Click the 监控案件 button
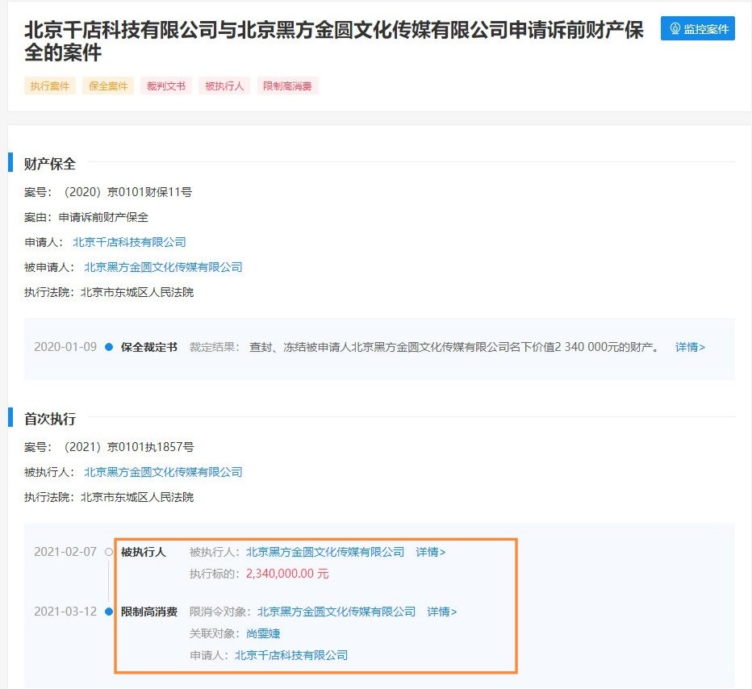Image resolution: width=752 pixels, height=689 pixels. 697,28
